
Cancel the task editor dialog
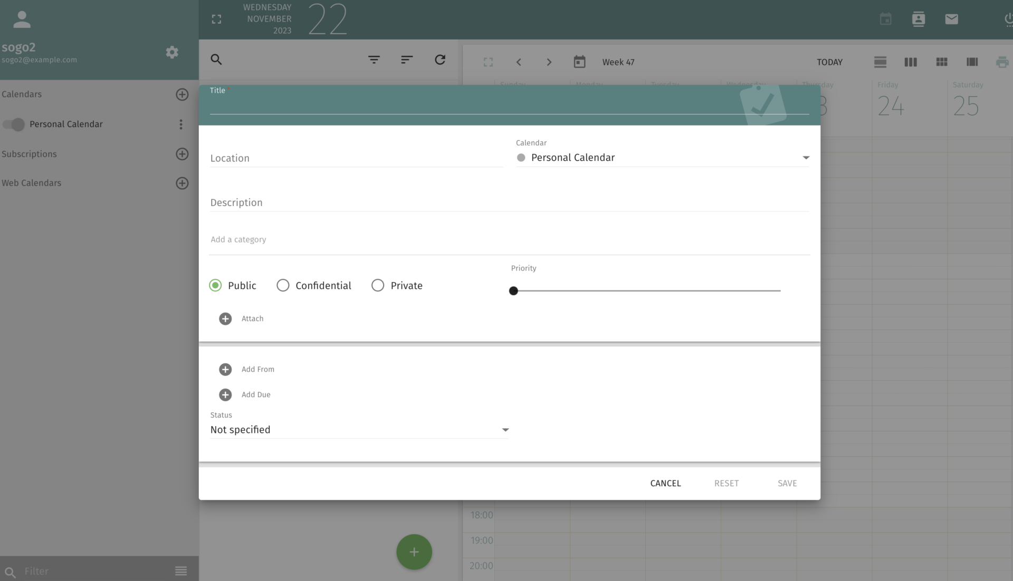[x=665, y=483]
